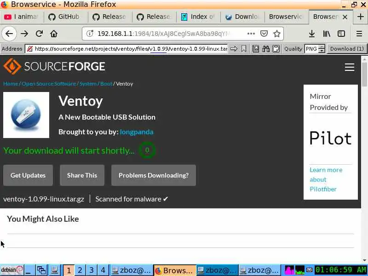
Task: Click the green network monitor in the tray
Action: pos(300,270)
